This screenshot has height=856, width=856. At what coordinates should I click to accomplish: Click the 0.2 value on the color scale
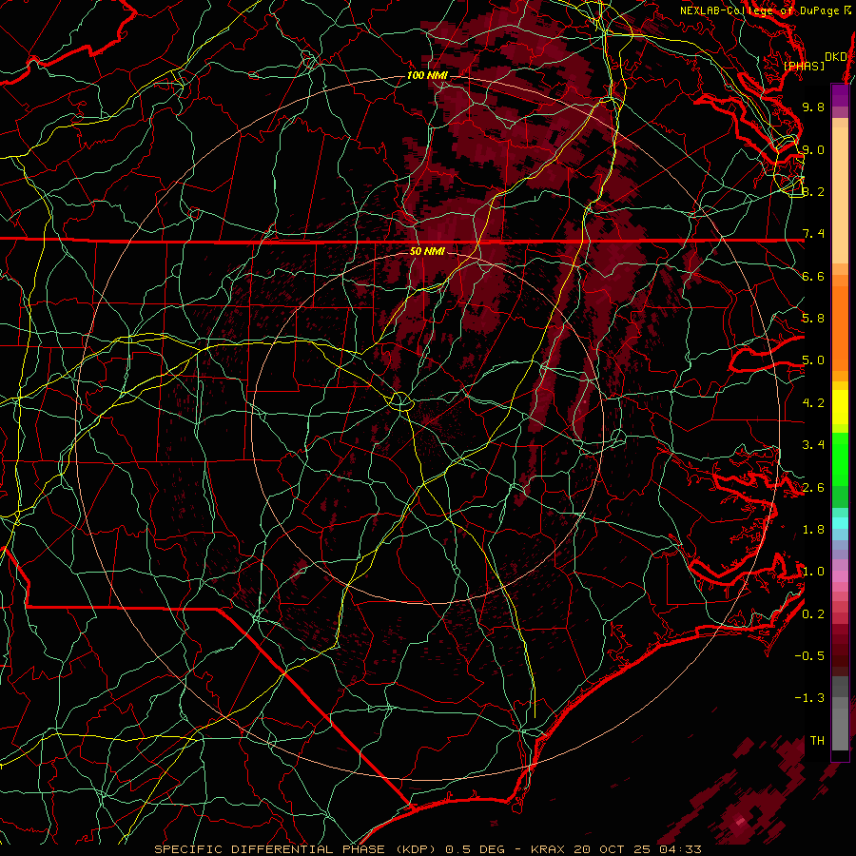coord(813,614)
